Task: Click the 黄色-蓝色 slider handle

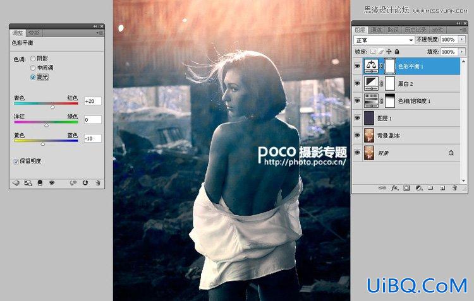Action: (43, 144)
